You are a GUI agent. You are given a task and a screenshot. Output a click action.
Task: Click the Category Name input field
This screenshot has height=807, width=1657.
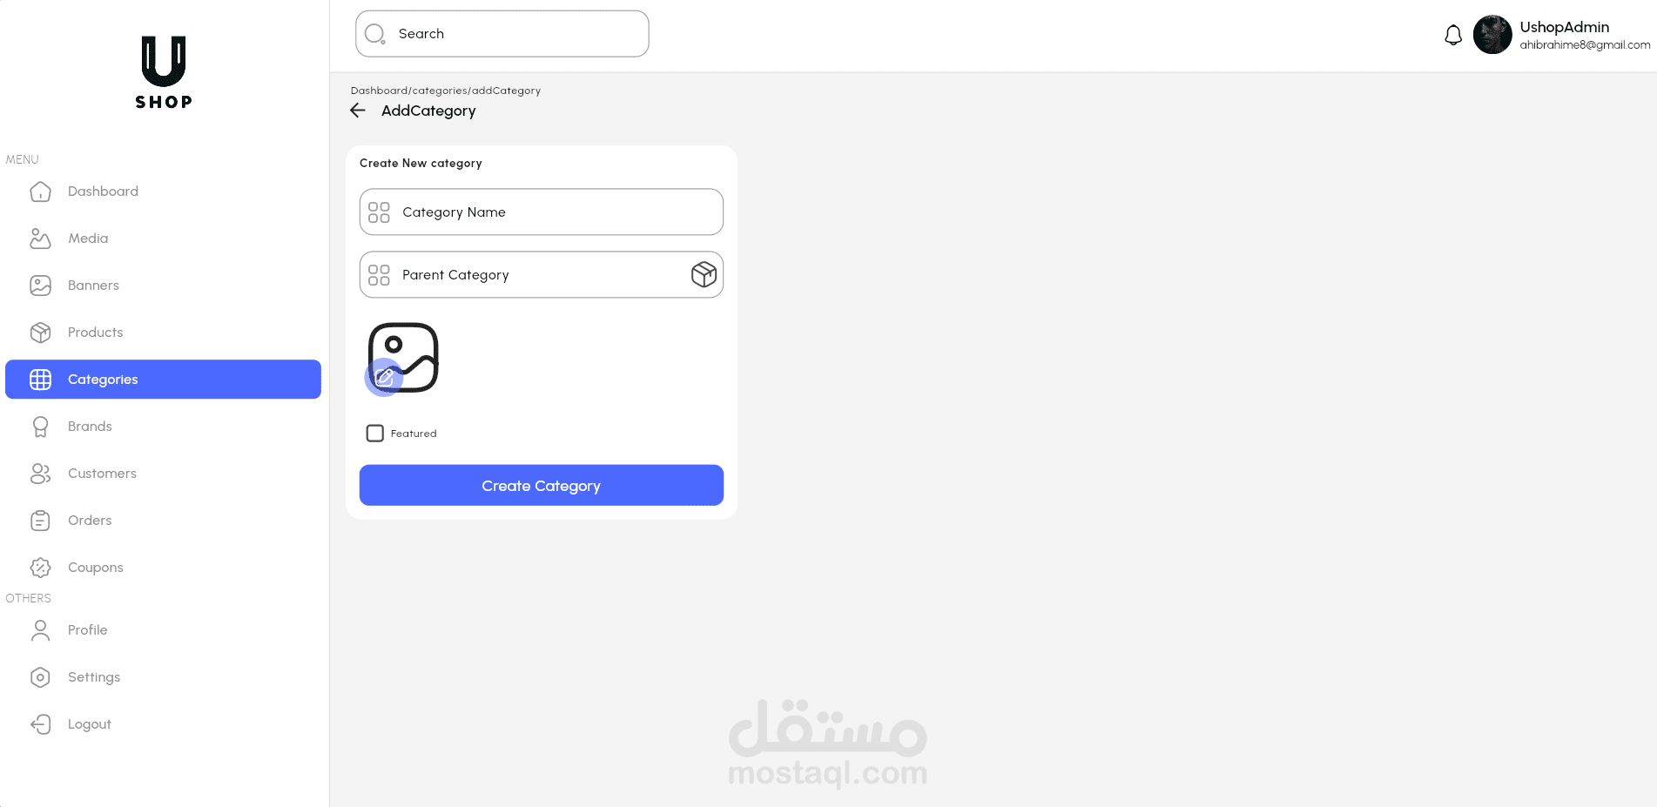point(557,212)
